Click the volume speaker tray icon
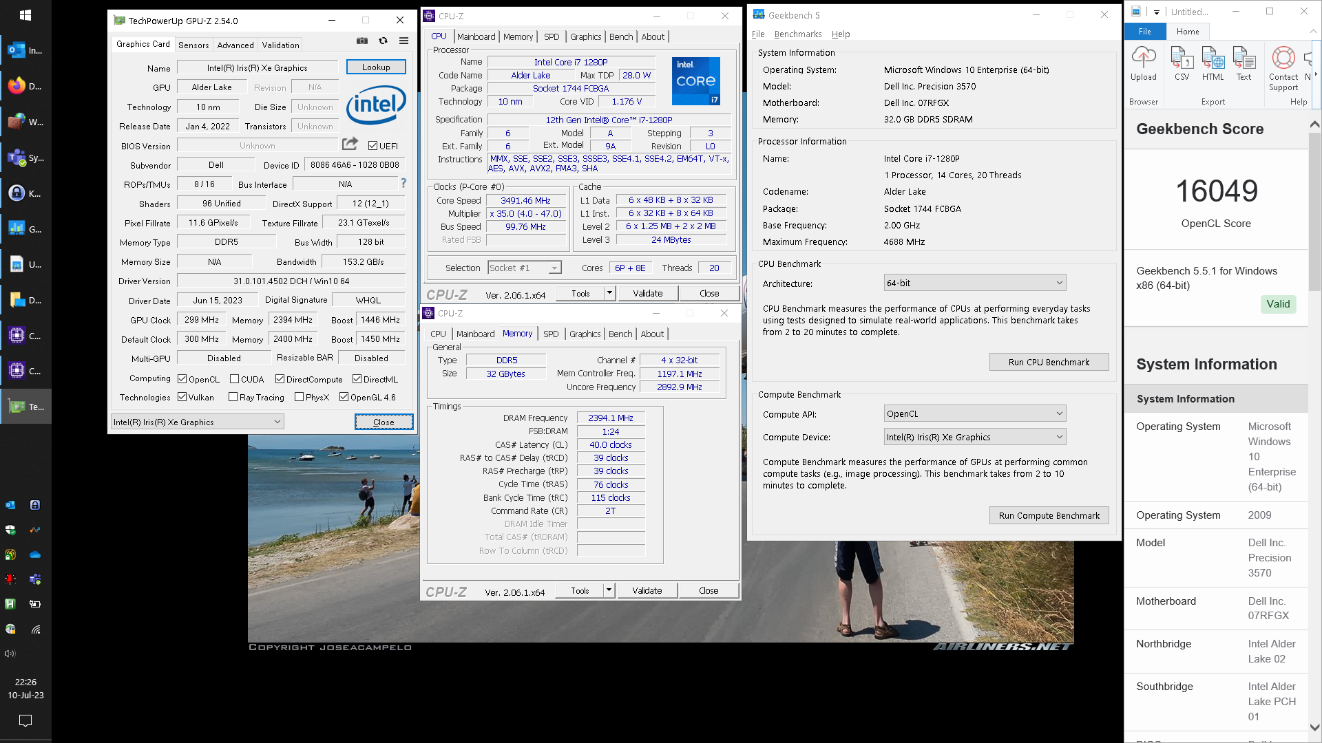 point(10,654)
